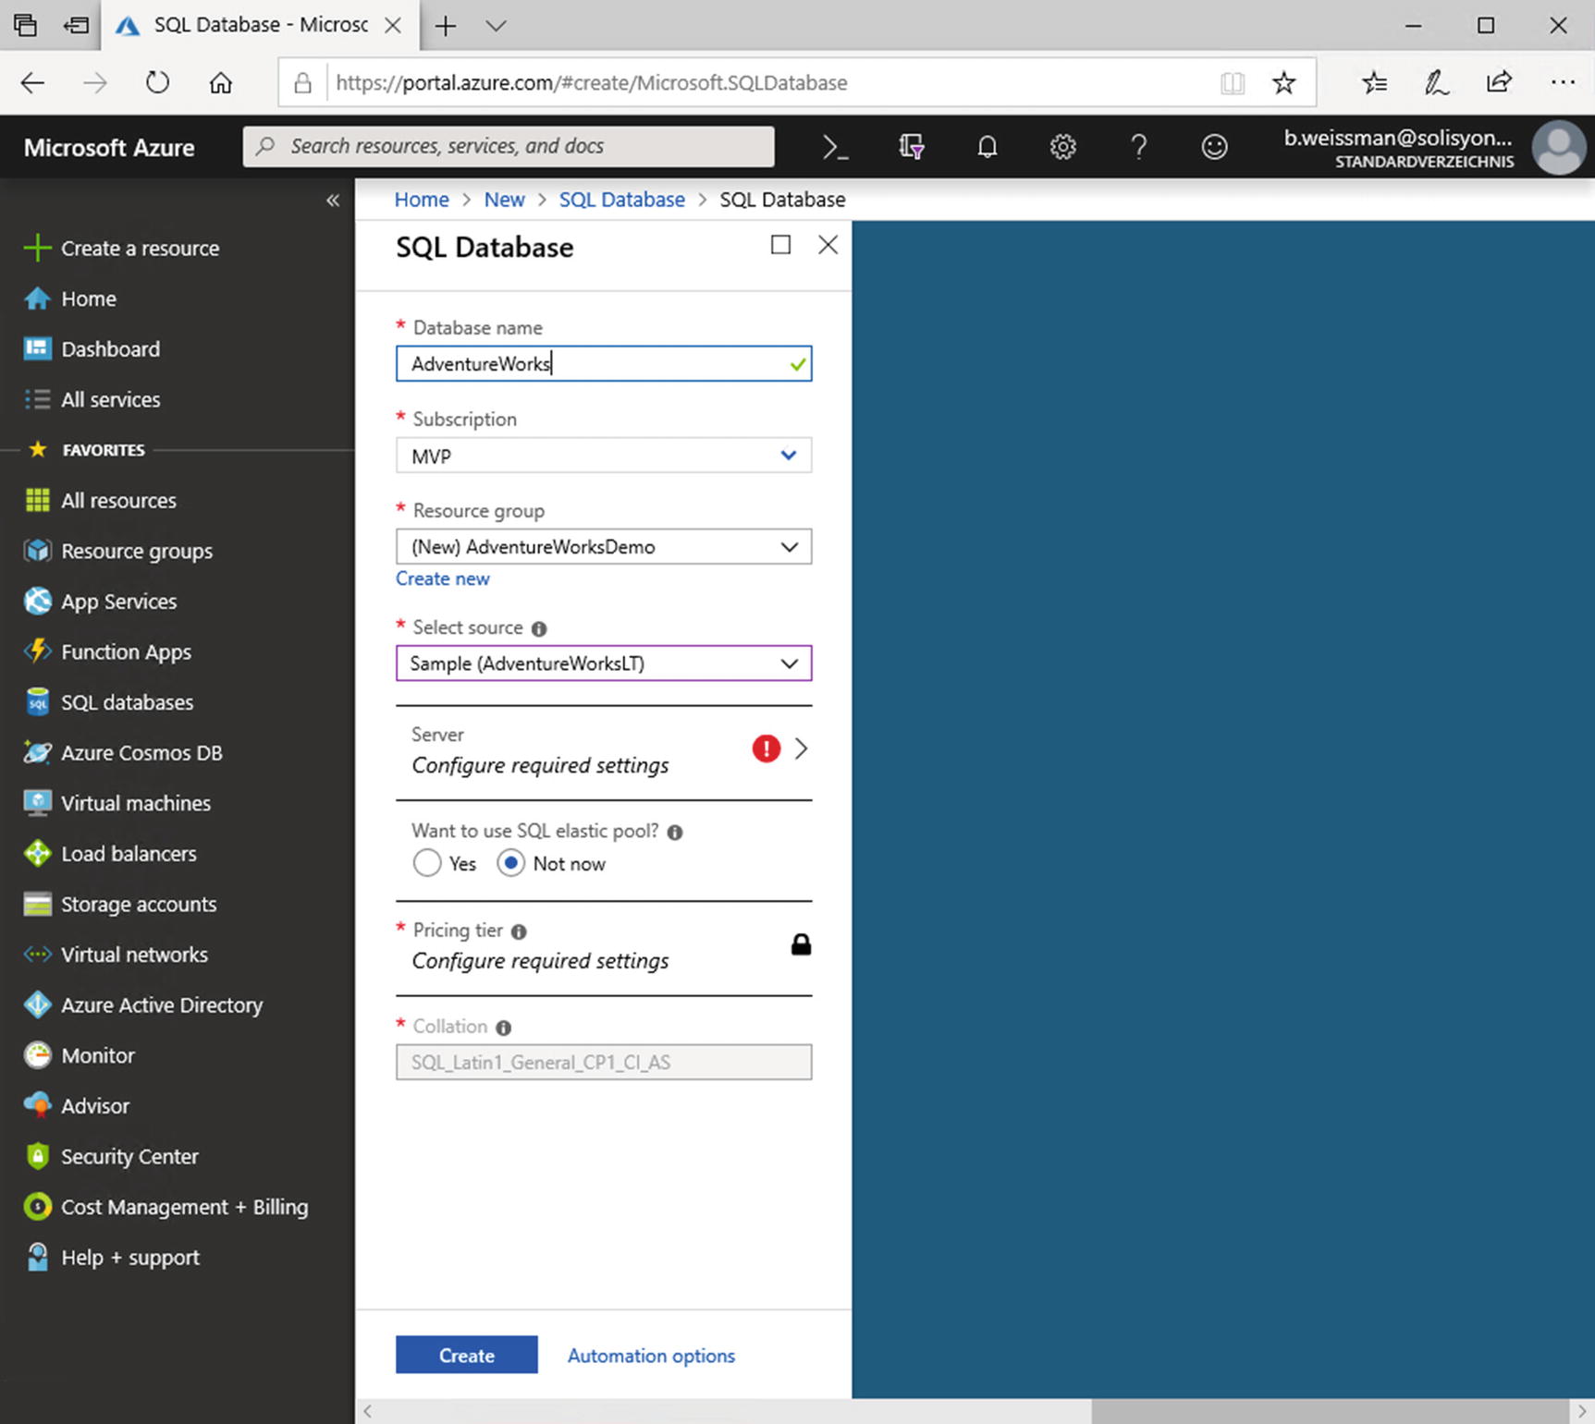Add page to browser favorites star
Screen dimensions: 1595x1424
point(1283,83)
